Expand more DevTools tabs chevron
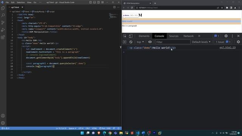Viewport: 242px width, 136px height. (199, 36)
